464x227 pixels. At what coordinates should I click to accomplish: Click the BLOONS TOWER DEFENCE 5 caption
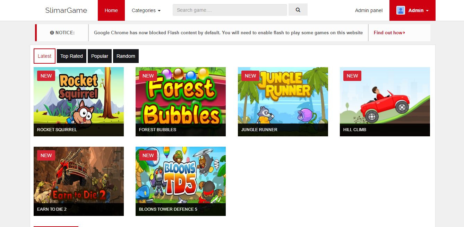[x=168, y=209]
